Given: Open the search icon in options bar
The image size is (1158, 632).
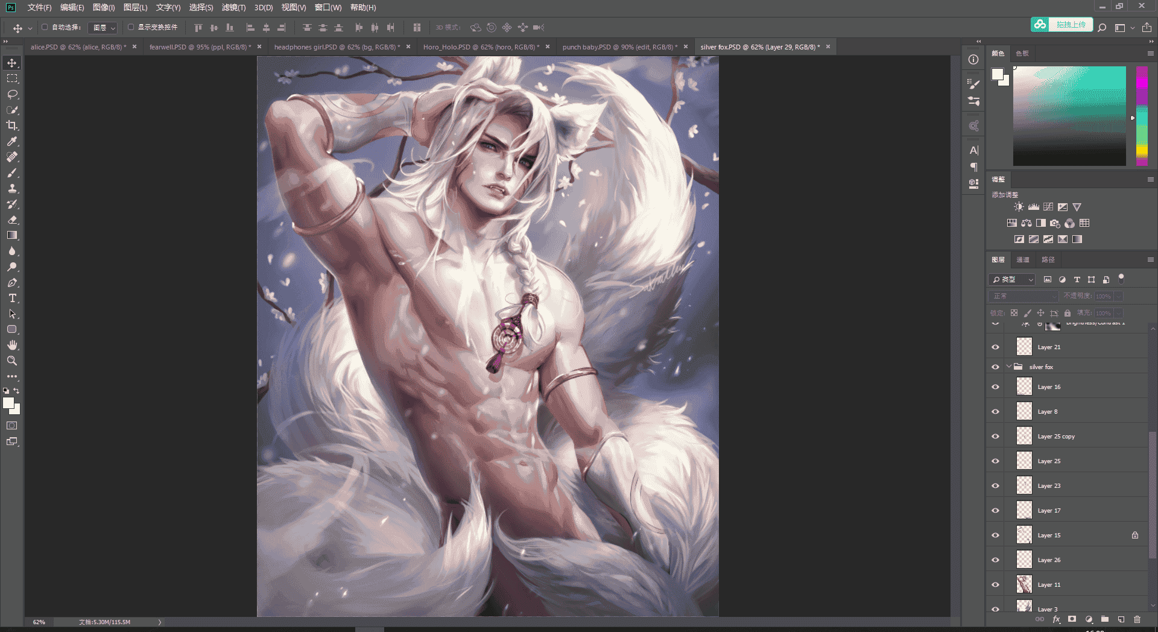Looking at the screenshot, I should pyautogui.click(x=1102, y=28).
